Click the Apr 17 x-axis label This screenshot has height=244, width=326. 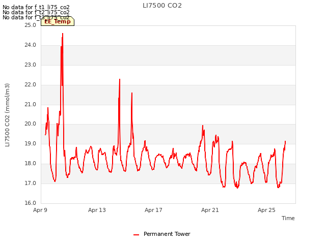[153, 210]
